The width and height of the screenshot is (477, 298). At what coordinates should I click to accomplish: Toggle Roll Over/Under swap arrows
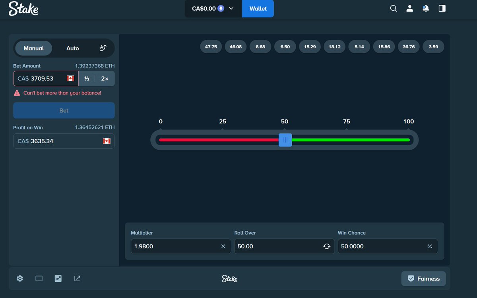pos(327,246)
